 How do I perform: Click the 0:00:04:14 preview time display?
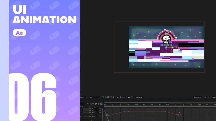coord(139,97)
